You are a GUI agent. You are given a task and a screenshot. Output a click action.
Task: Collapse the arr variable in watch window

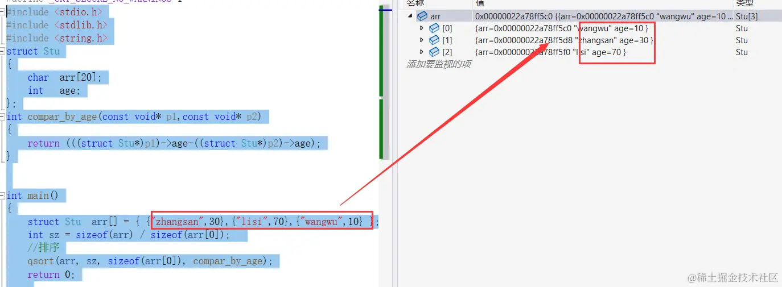411,16
